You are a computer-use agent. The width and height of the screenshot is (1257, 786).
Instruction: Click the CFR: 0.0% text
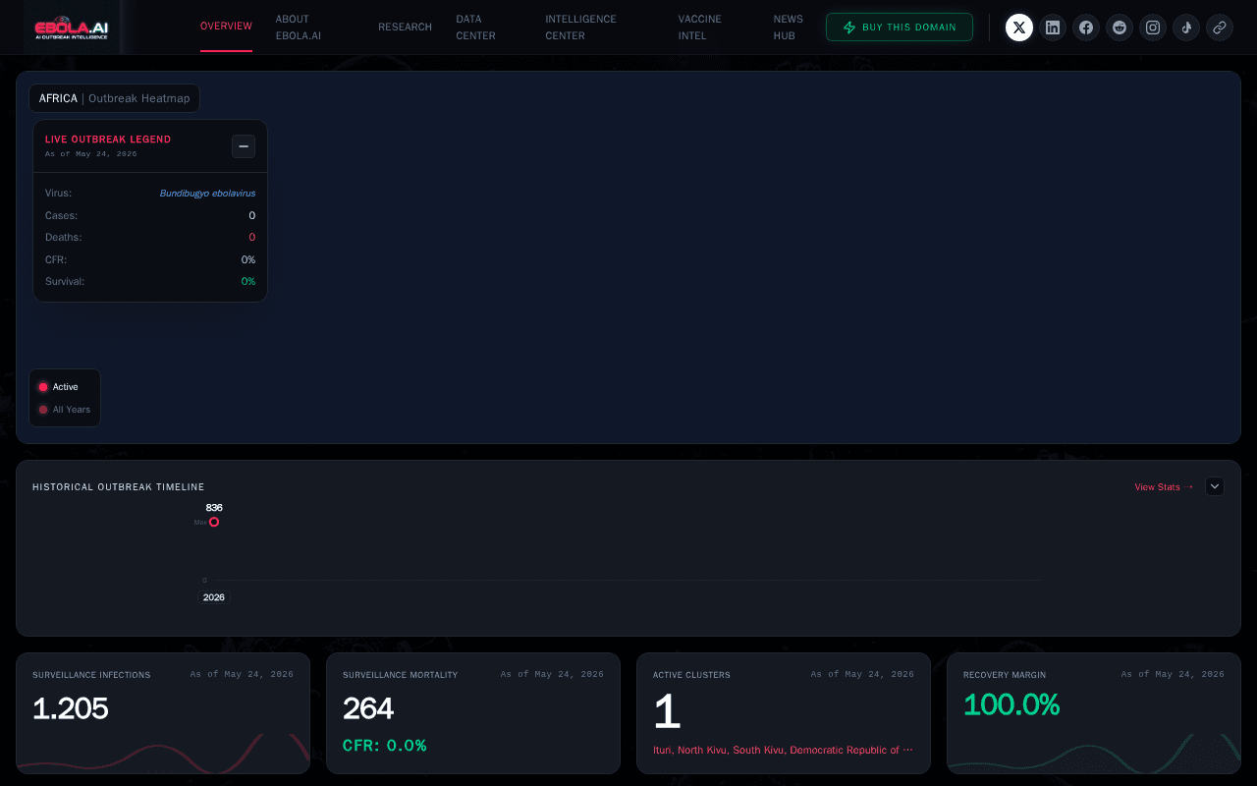[385, 746]
